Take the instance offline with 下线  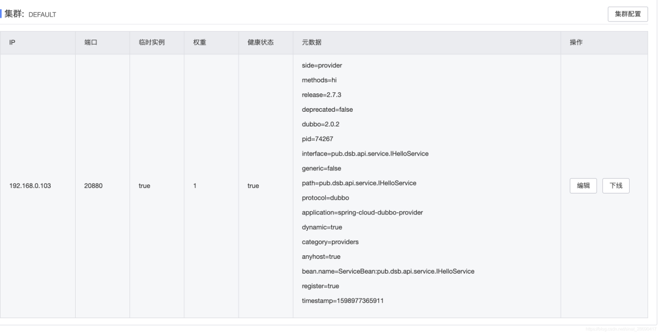click(616, 186)
